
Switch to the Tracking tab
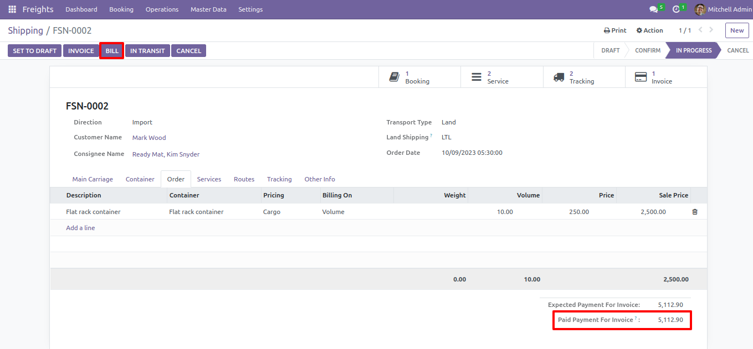(279, 179)
